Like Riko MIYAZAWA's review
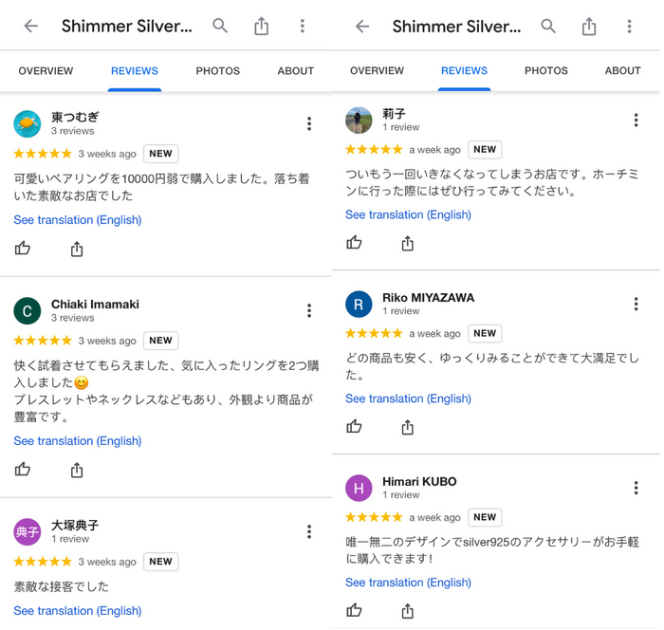Viewport: 664px width, 630px height. tap(354, 426)
